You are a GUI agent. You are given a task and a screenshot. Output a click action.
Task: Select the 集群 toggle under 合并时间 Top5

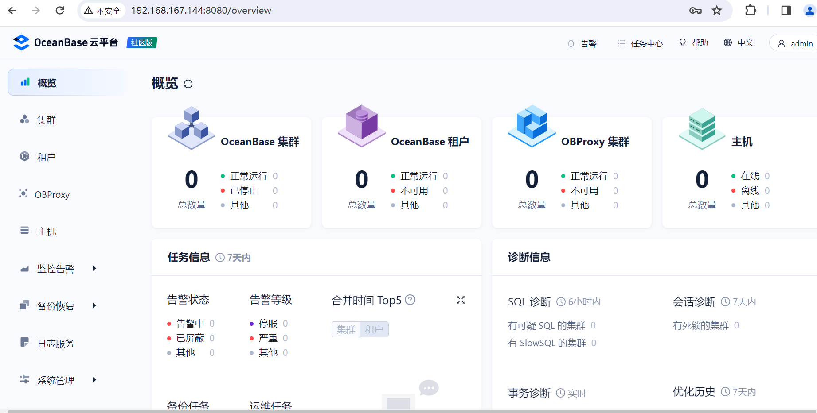pos(346,329)
